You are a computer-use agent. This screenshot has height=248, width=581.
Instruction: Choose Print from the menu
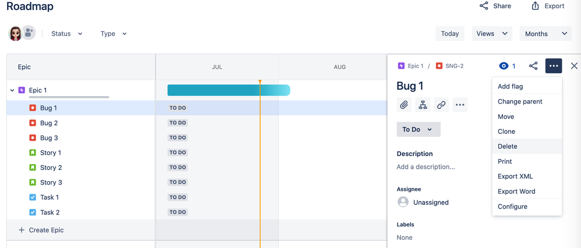coord(527,161)
